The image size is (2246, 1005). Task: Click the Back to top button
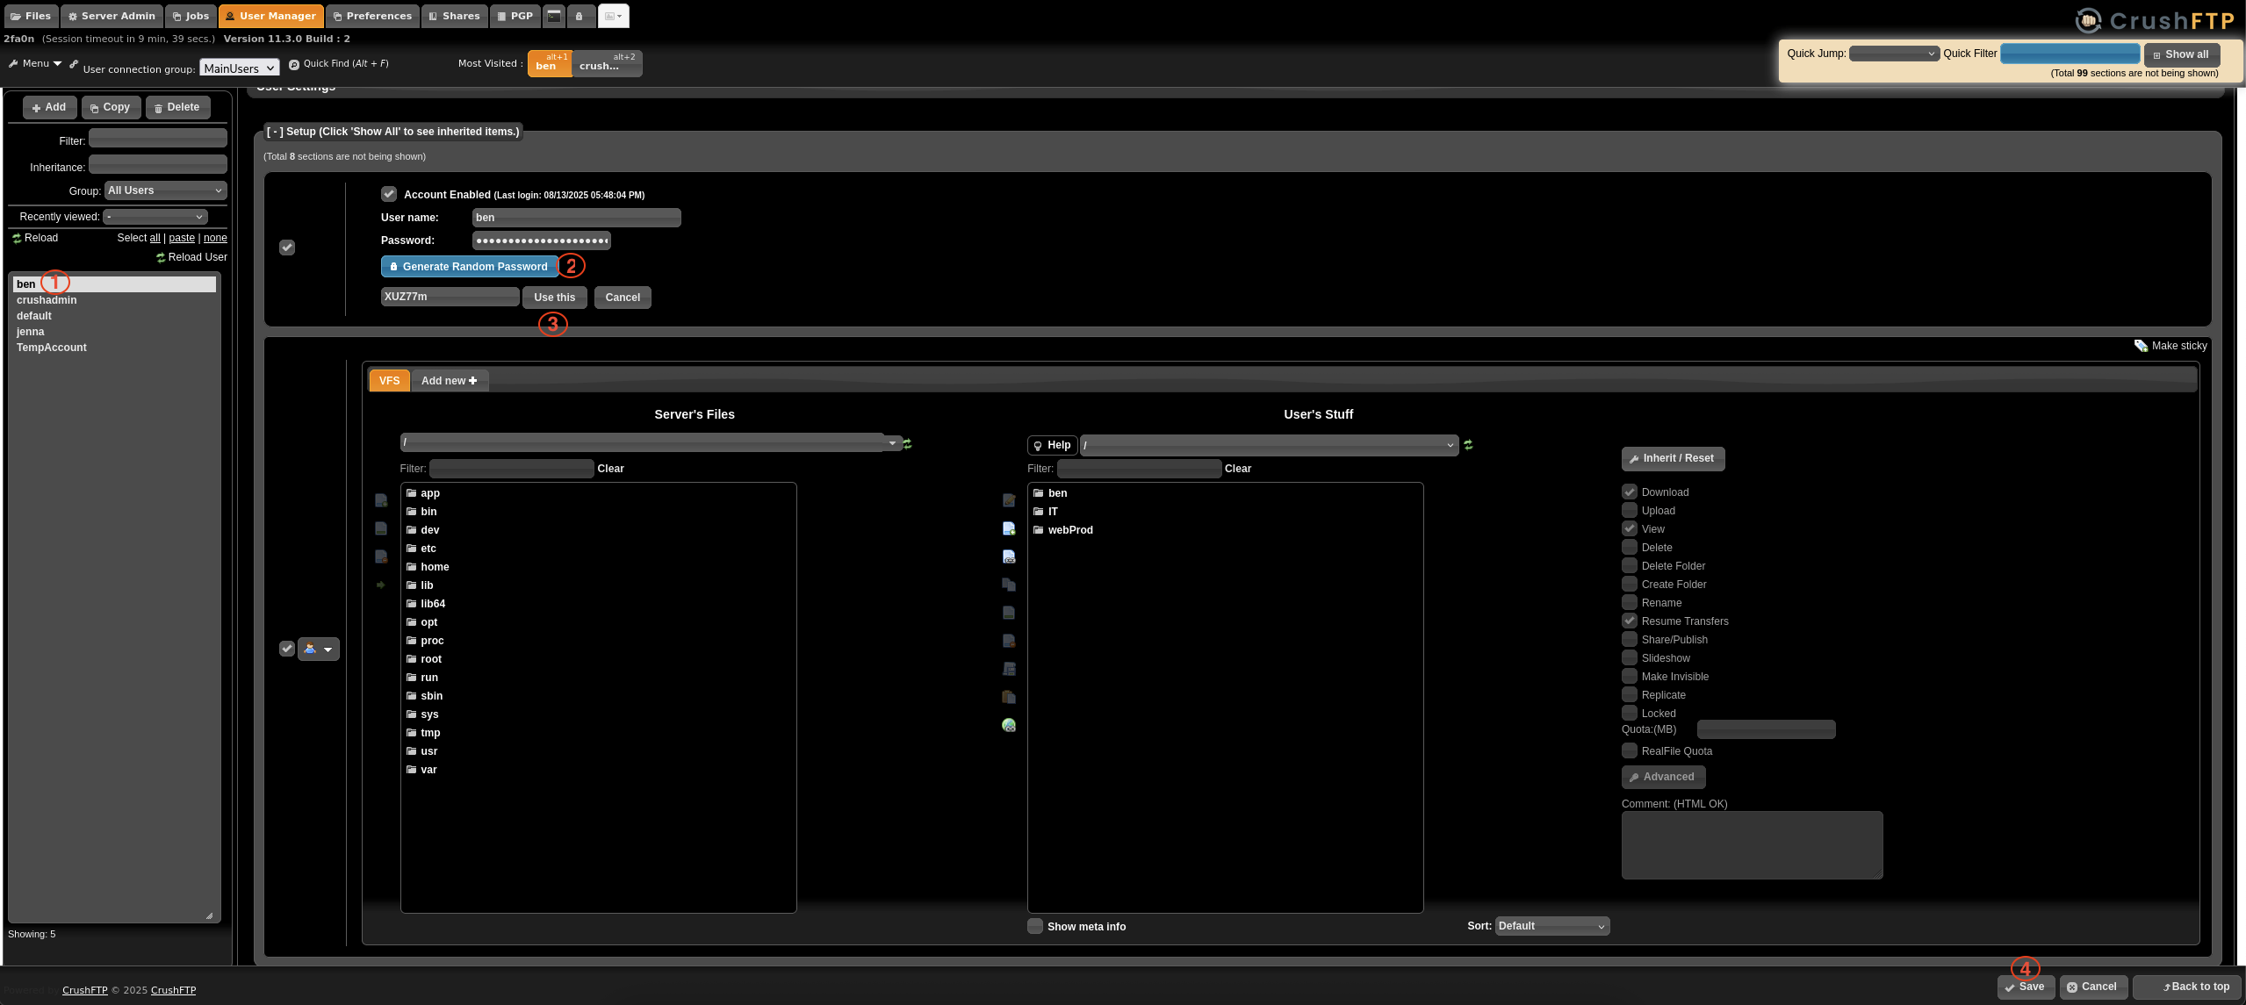click(x=2189, y=987)
